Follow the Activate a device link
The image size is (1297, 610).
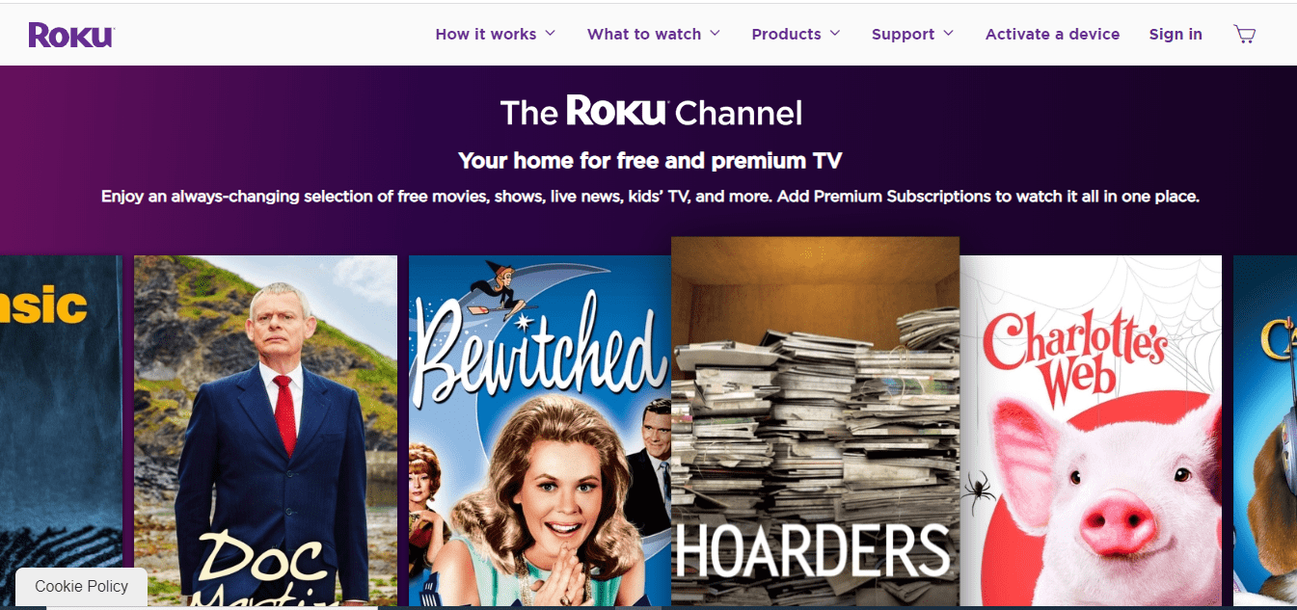1052,34
